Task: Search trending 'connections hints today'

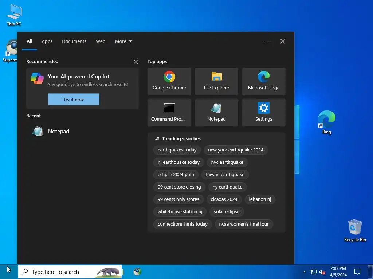Action: point(183,224)
